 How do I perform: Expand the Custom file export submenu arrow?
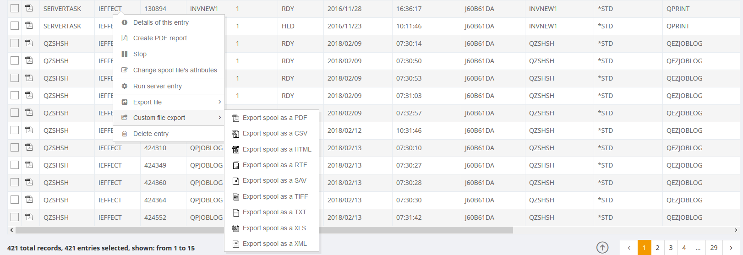click(219, 118)
